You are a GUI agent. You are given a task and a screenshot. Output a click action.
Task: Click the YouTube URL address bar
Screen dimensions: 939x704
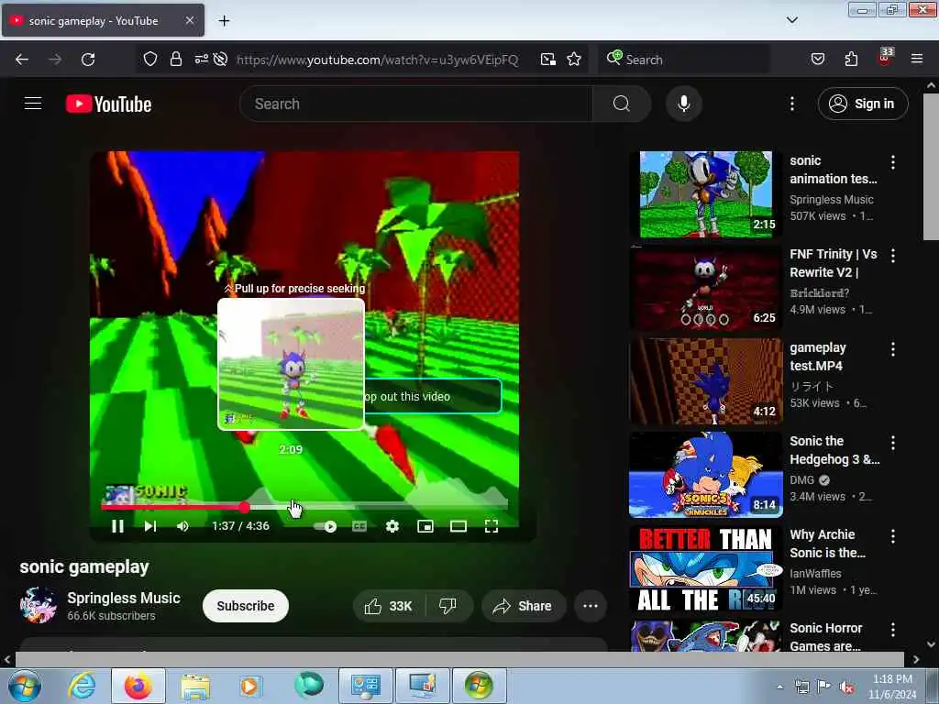[377, 60]
